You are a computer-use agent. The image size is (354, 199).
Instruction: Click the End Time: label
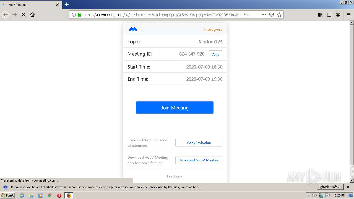click(138, 79)
